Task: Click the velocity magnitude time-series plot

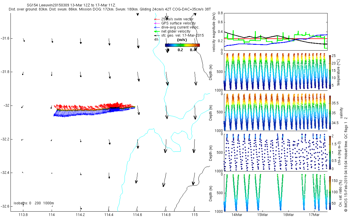Action: pos(275,31)
